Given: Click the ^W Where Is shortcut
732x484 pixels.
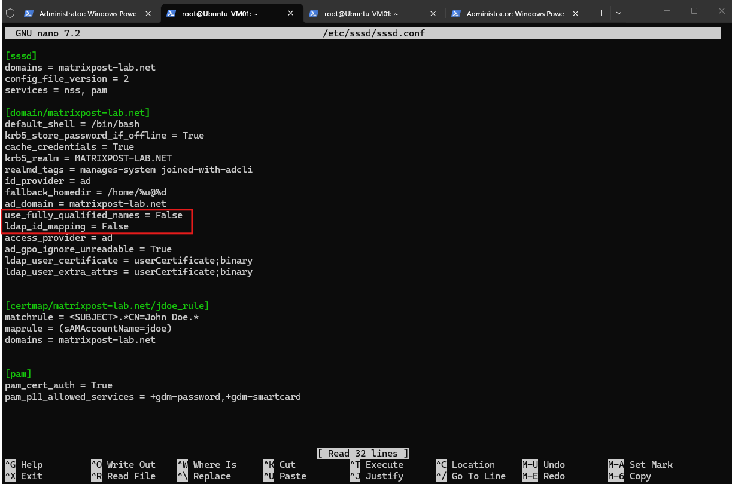Looking at the screenshot, I should (x=207, y=464).
